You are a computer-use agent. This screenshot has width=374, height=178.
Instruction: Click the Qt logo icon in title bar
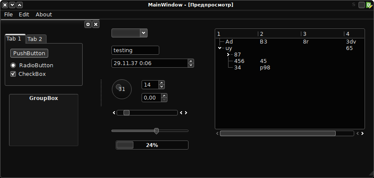click(x=369, y=5)
